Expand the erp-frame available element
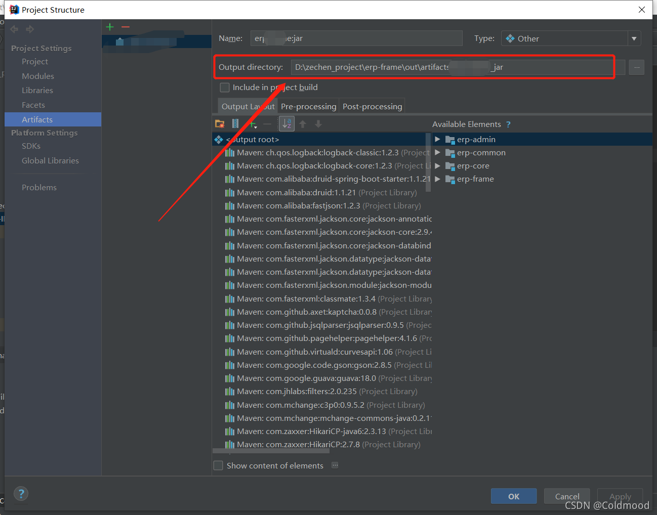This screenshot has height=515, width=657. pyautogui.click(x=437, y=179)
